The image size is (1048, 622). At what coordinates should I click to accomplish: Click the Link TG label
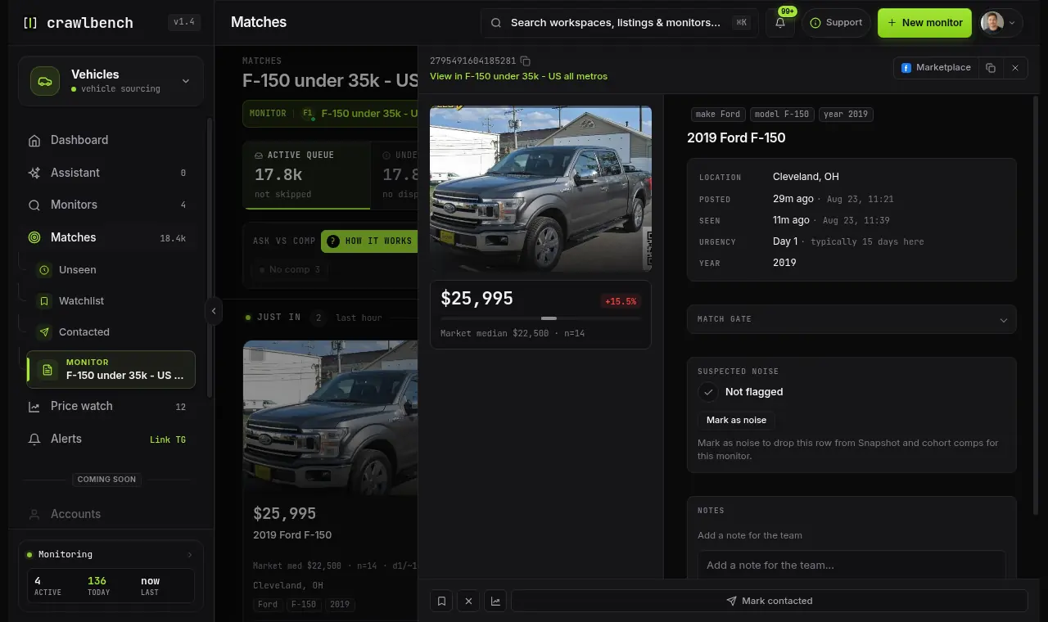(x=168, y=439)
